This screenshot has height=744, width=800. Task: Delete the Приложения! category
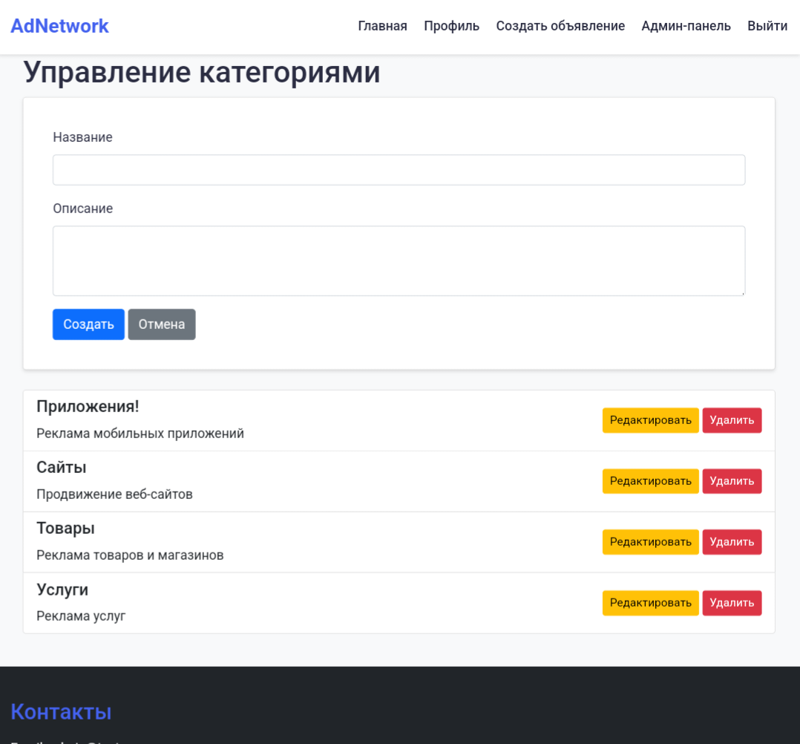click(732, 420)
